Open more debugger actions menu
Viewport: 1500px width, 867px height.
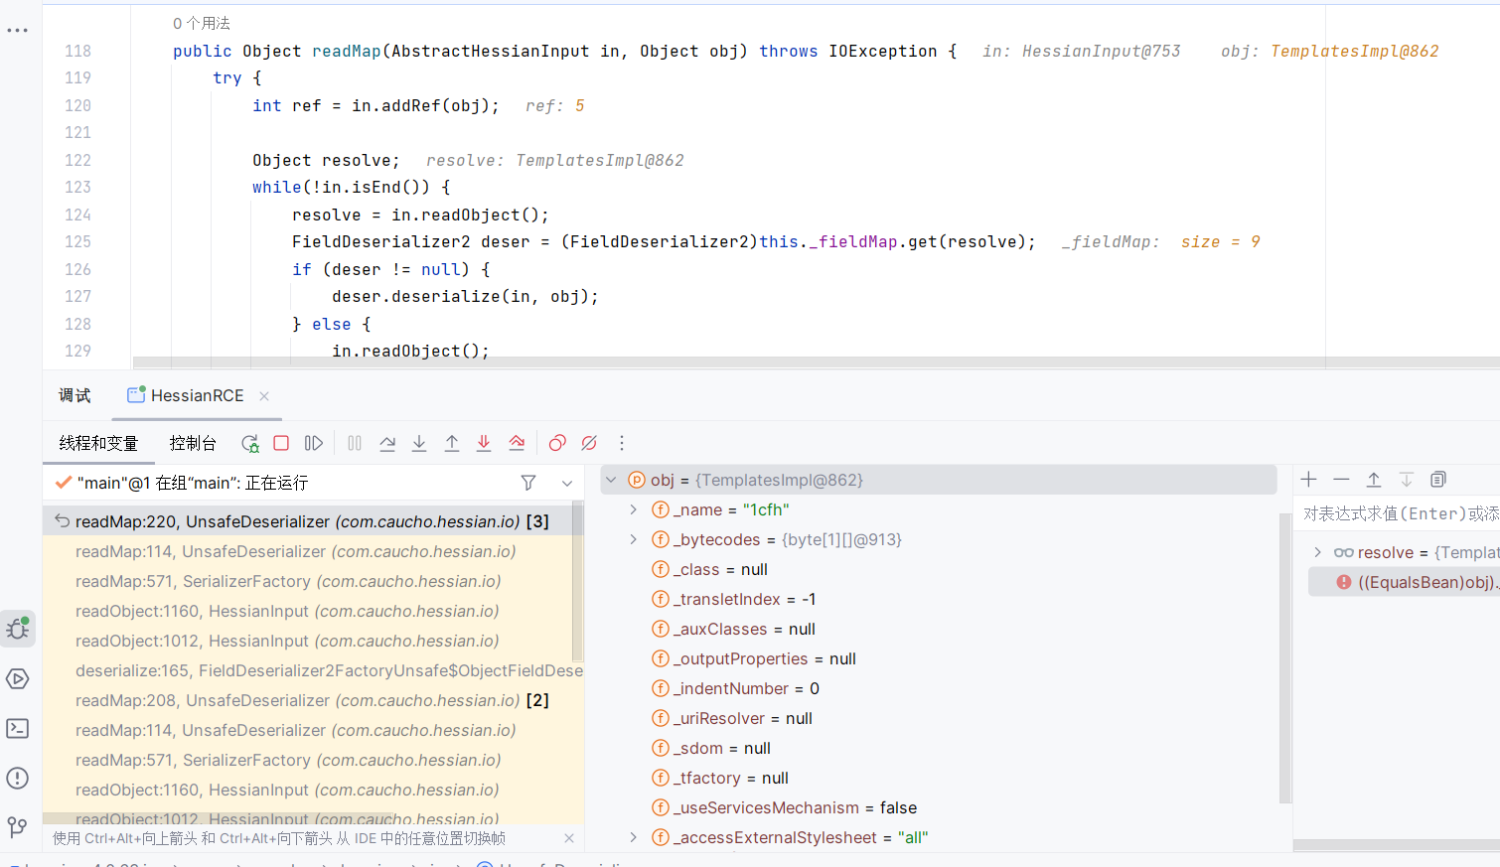pos(622,443)
